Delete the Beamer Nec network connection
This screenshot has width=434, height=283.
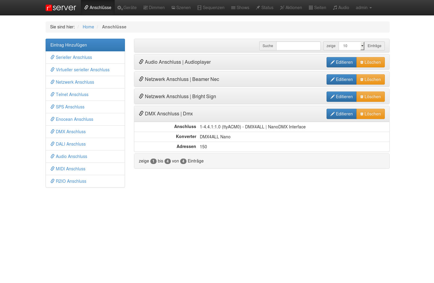coord(370,79)
